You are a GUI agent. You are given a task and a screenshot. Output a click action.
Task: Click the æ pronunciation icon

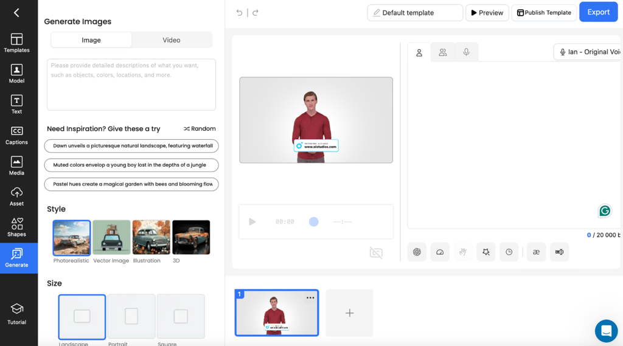(x=536, y=252)
